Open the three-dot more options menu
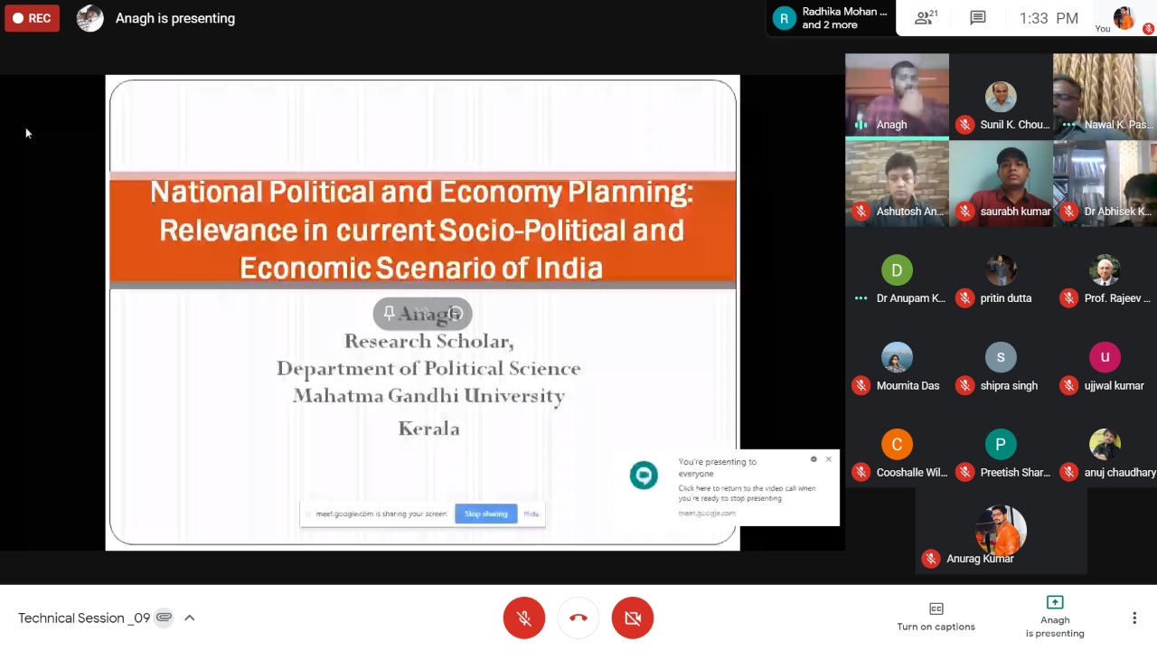This screenshot has height=651, width=1157. coord(1134,618)
